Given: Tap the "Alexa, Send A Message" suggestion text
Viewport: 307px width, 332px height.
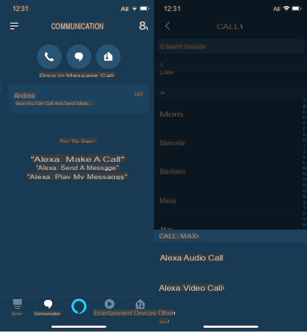Looking at the screenshot, I should tap(78, 168).
